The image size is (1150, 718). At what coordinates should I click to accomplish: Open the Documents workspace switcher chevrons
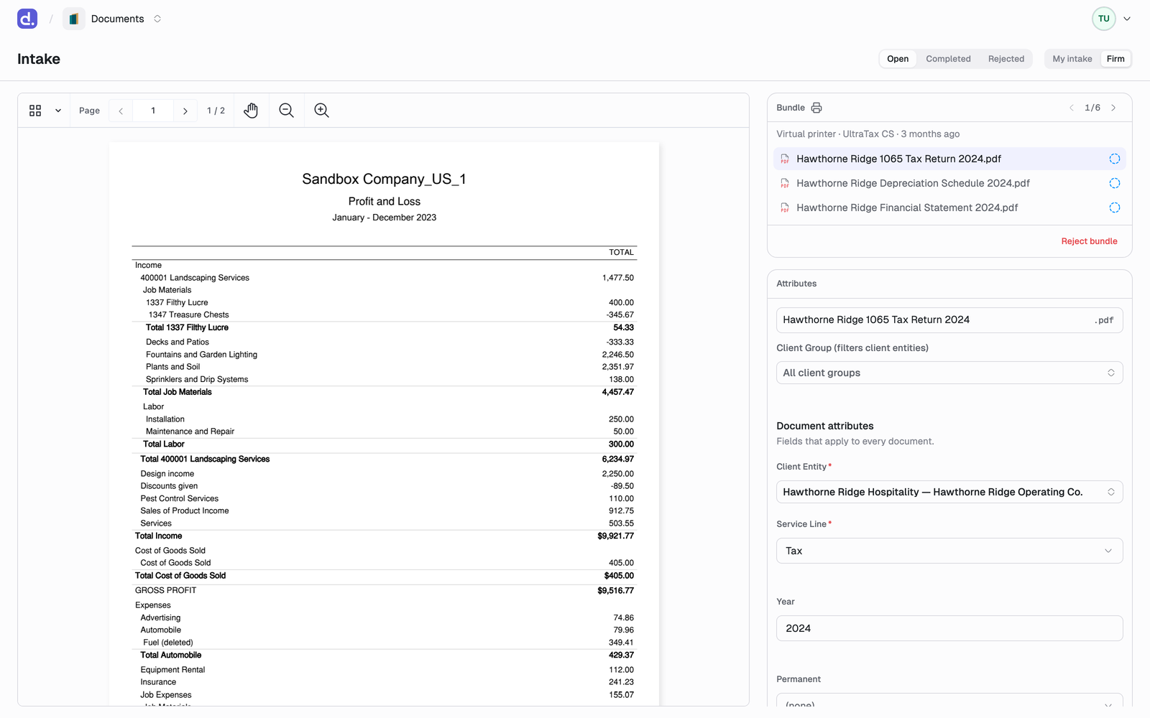(x=157, y=19)
